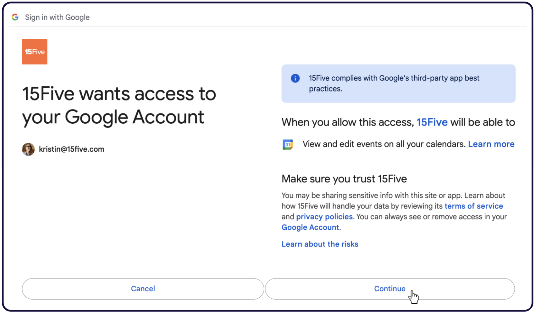Viewport: 535px width, 314px height.
Task: Click the "15Five wants access" main heading
Action: tap(119, 105)
